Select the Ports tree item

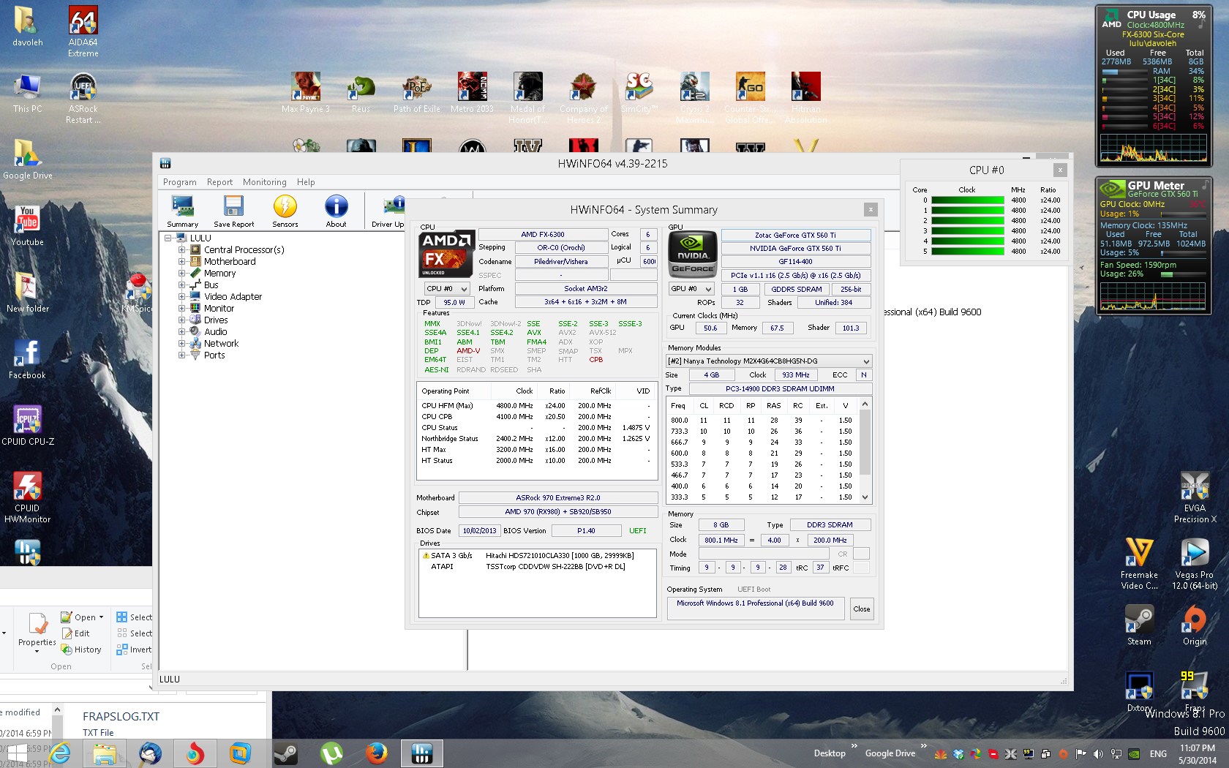pyautogui.click(x=214, y=355)
